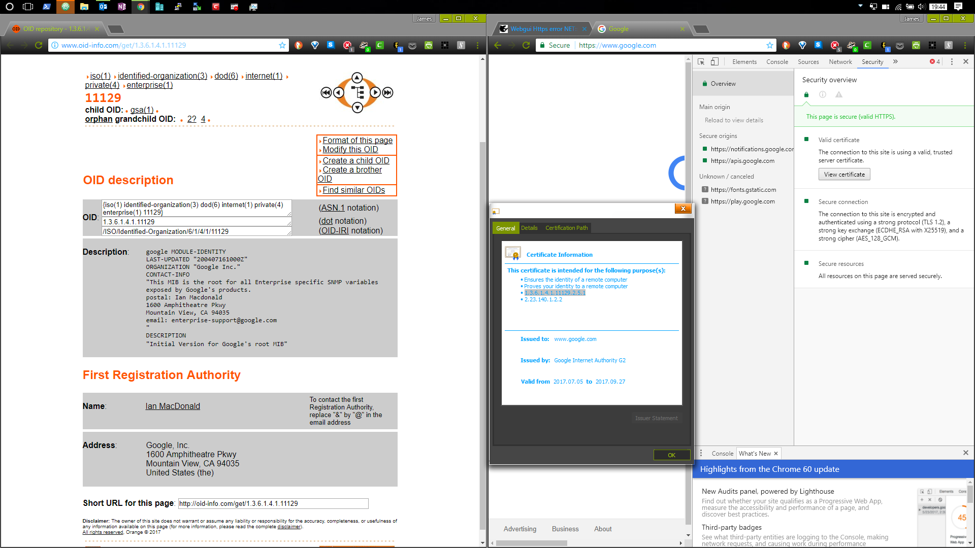The height and width of the screenshot is (548, 975).
Task: Open ASN.1 notation link
Action: click(333, 208)
